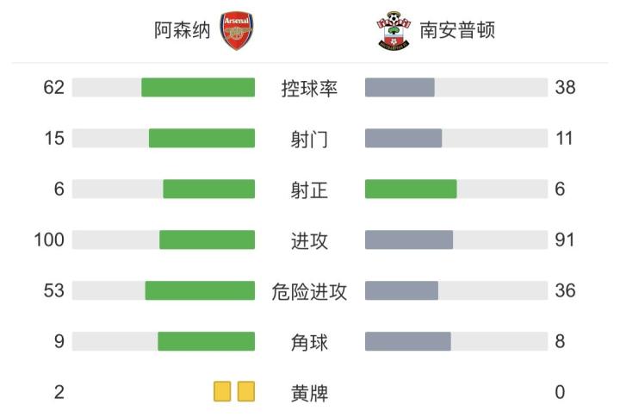
Task: Select the 阿森纳 team name
Action: pos(183,31)
